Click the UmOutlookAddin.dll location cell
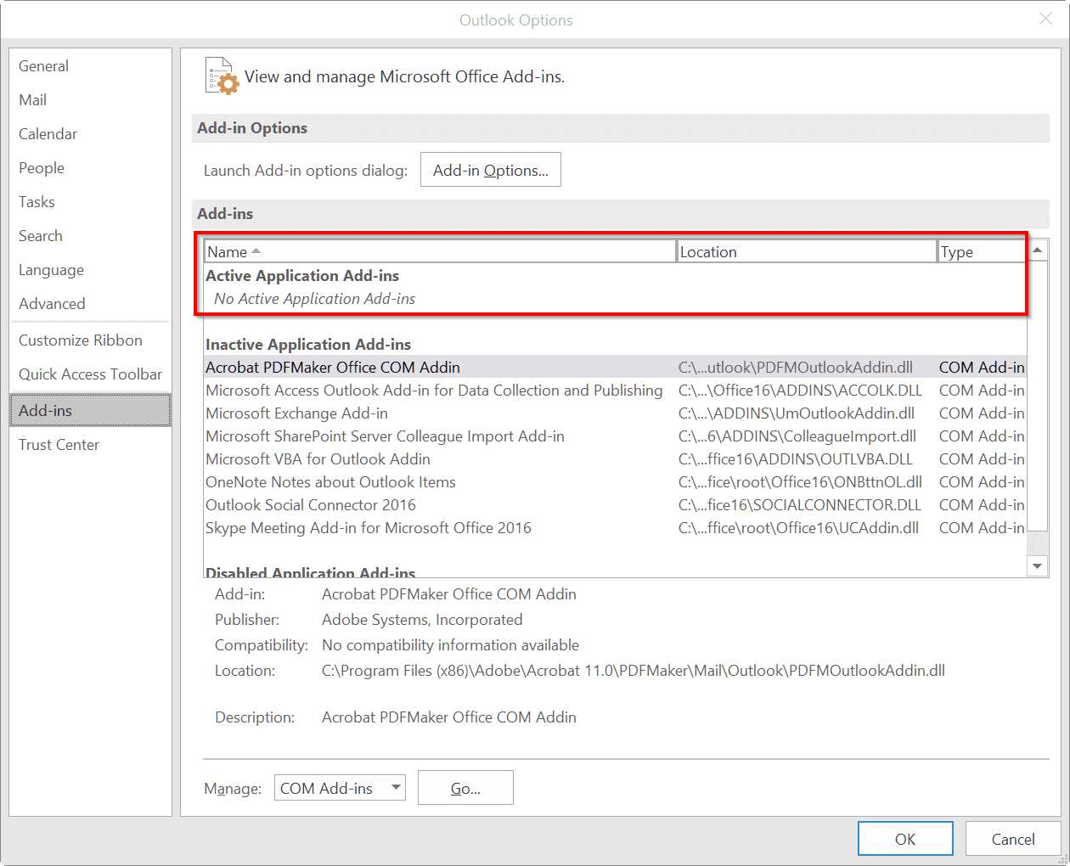Image resolution: width=1070 pixels, height=866 pixels. coord(797,413)
